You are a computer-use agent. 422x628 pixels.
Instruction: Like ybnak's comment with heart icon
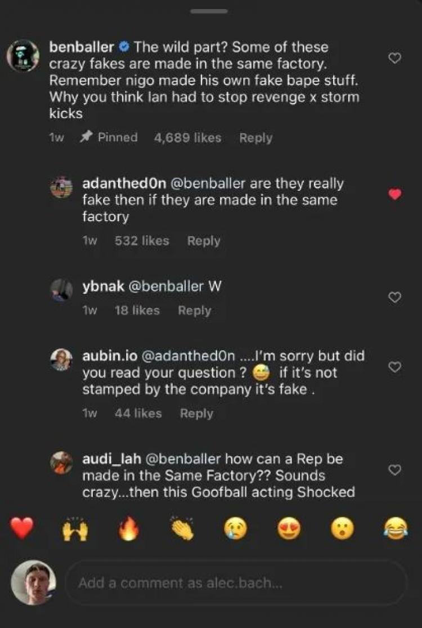(x=395, y=297)
